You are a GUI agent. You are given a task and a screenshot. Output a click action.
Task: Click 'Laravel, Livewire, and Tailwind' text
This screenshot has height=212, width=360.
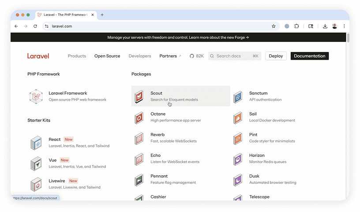click(x=75, y=187)
